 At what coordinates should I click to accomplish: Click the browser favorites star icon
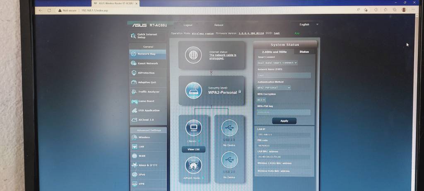click(x=385, y=10)
